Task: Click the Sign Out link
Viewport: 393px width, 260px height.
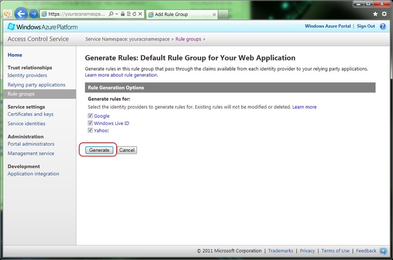Action: pyautogui.click(x=366, y=26)
